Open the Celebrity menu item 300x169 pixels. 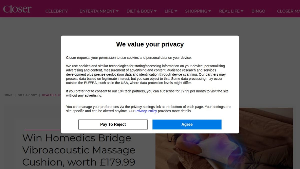point(56,11)
